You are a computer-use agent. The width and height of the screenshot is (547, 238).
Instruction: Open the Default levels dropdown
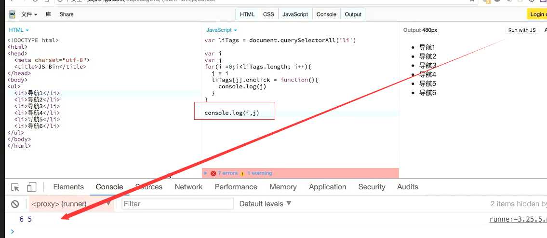265,203
